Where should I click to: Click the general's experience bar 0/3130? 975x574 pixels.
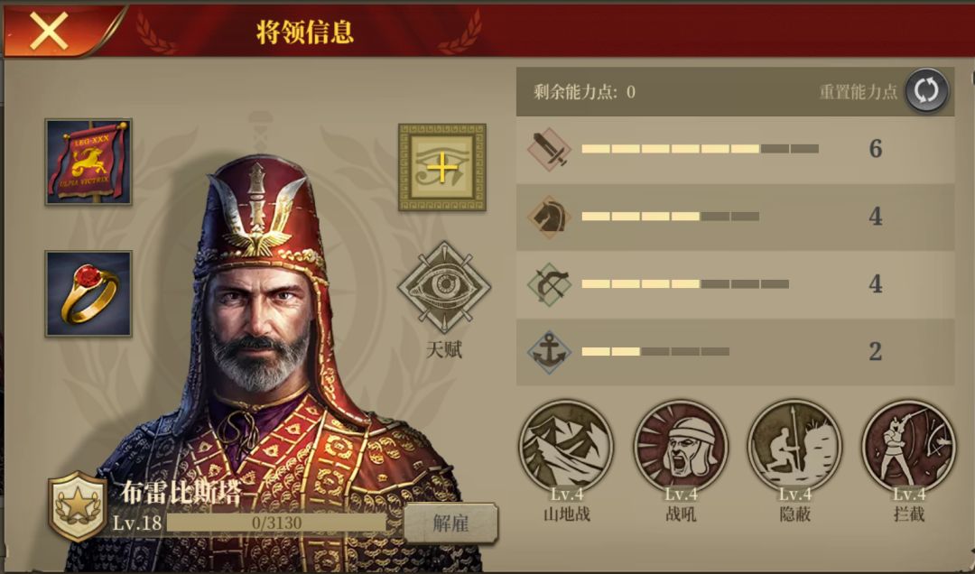[x=277, y=523]
